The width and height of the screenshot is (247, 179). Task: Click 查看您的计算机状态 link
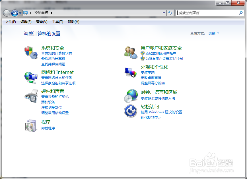tap(57, 54)
